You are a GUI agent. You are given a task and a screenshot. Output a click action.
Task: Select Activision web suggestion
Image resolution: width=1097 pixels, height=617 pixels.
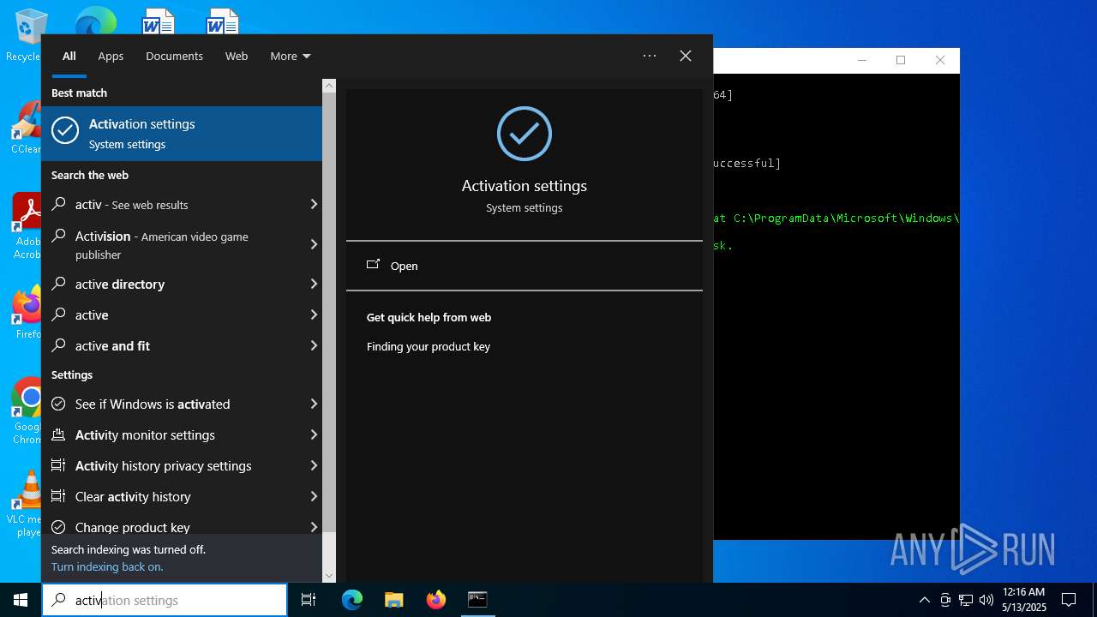pyautogui.click(x=173, y=244)
